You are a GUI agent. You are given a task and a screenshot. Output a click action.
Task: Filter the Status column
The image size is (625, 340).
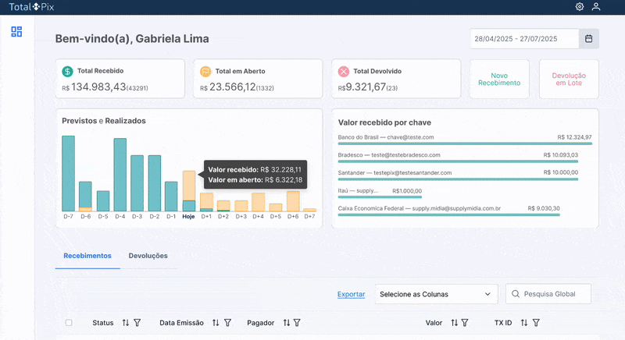pos(137,323)
